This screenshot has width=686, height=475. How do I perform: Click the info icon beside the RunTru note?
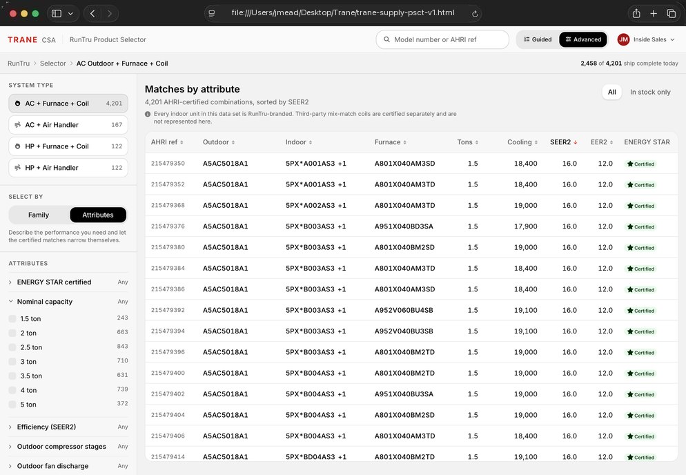pyautogui.click(x=148, y=114)
